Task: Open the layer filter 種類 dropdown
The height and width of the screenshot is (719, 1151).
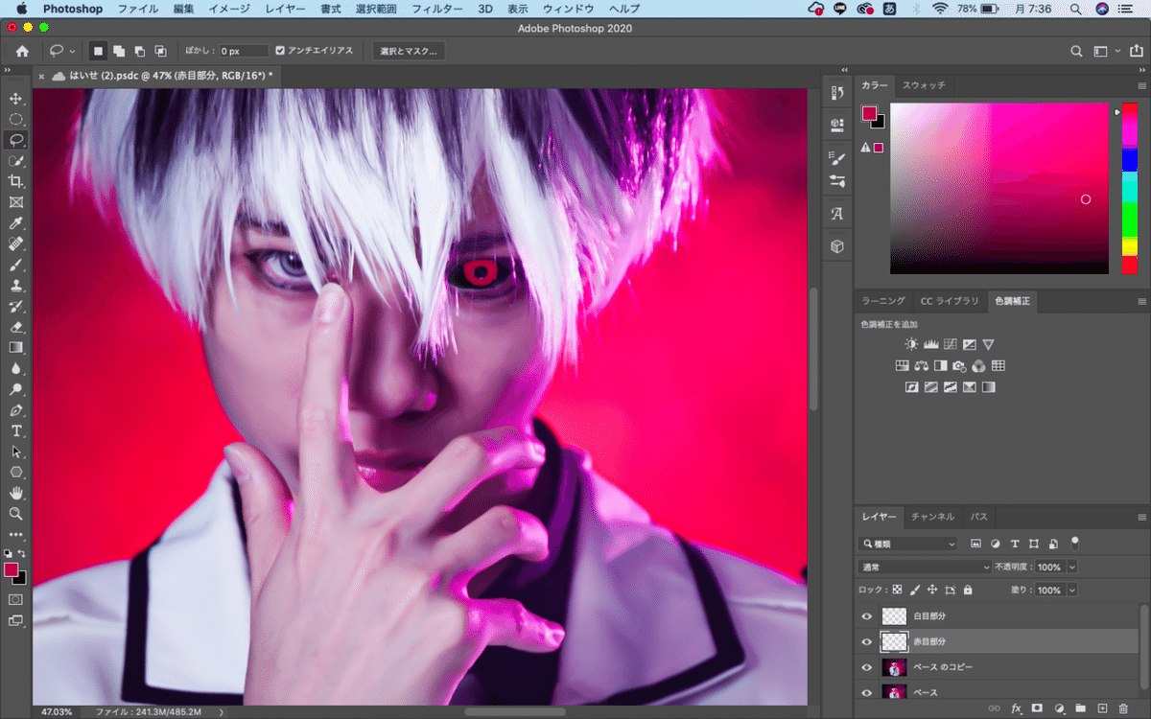Action: [x=908, y=544]
